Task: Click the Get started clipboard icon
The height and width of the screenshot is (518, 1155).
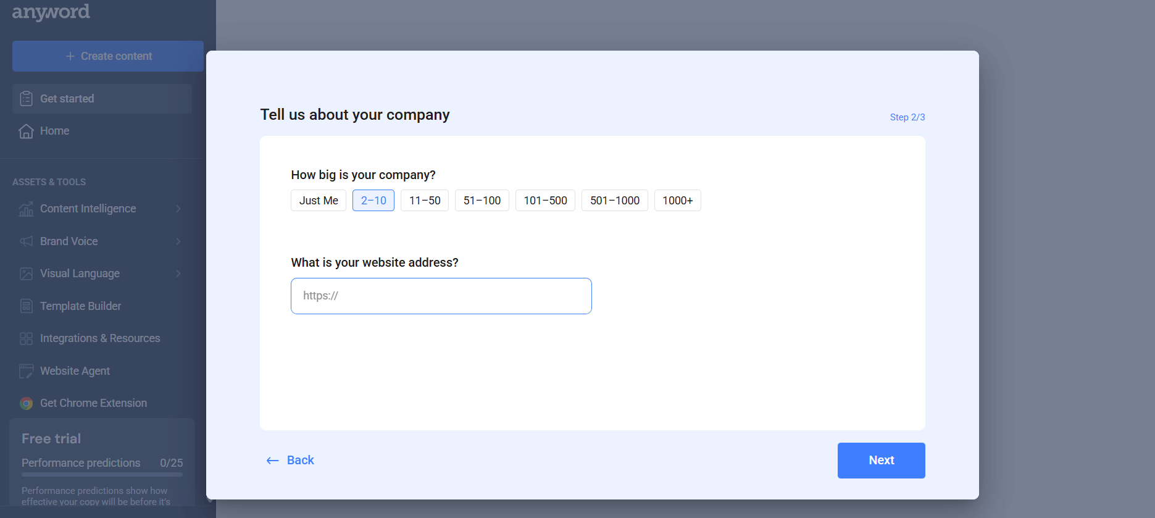Action: click(26, 99)
